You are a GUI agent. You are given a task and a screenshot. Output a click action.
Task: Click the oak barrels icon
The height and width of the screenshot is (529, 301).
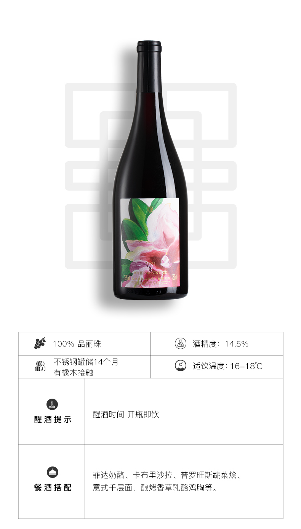pos(40,366)
